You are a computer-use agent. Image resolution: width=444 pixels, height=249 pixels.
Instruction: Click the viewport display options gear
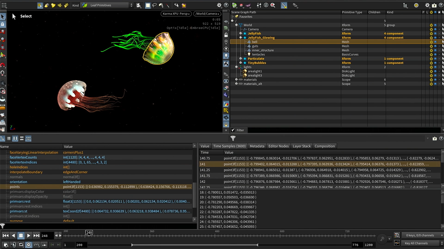[x=219, y=5]
